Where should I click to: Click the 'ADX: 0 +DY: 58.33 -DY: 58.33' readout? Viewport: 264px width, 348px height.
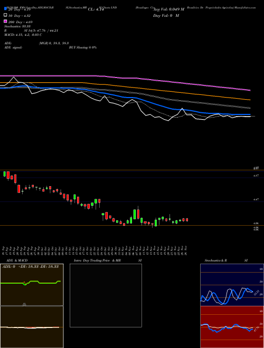click(x=30, y=266)
